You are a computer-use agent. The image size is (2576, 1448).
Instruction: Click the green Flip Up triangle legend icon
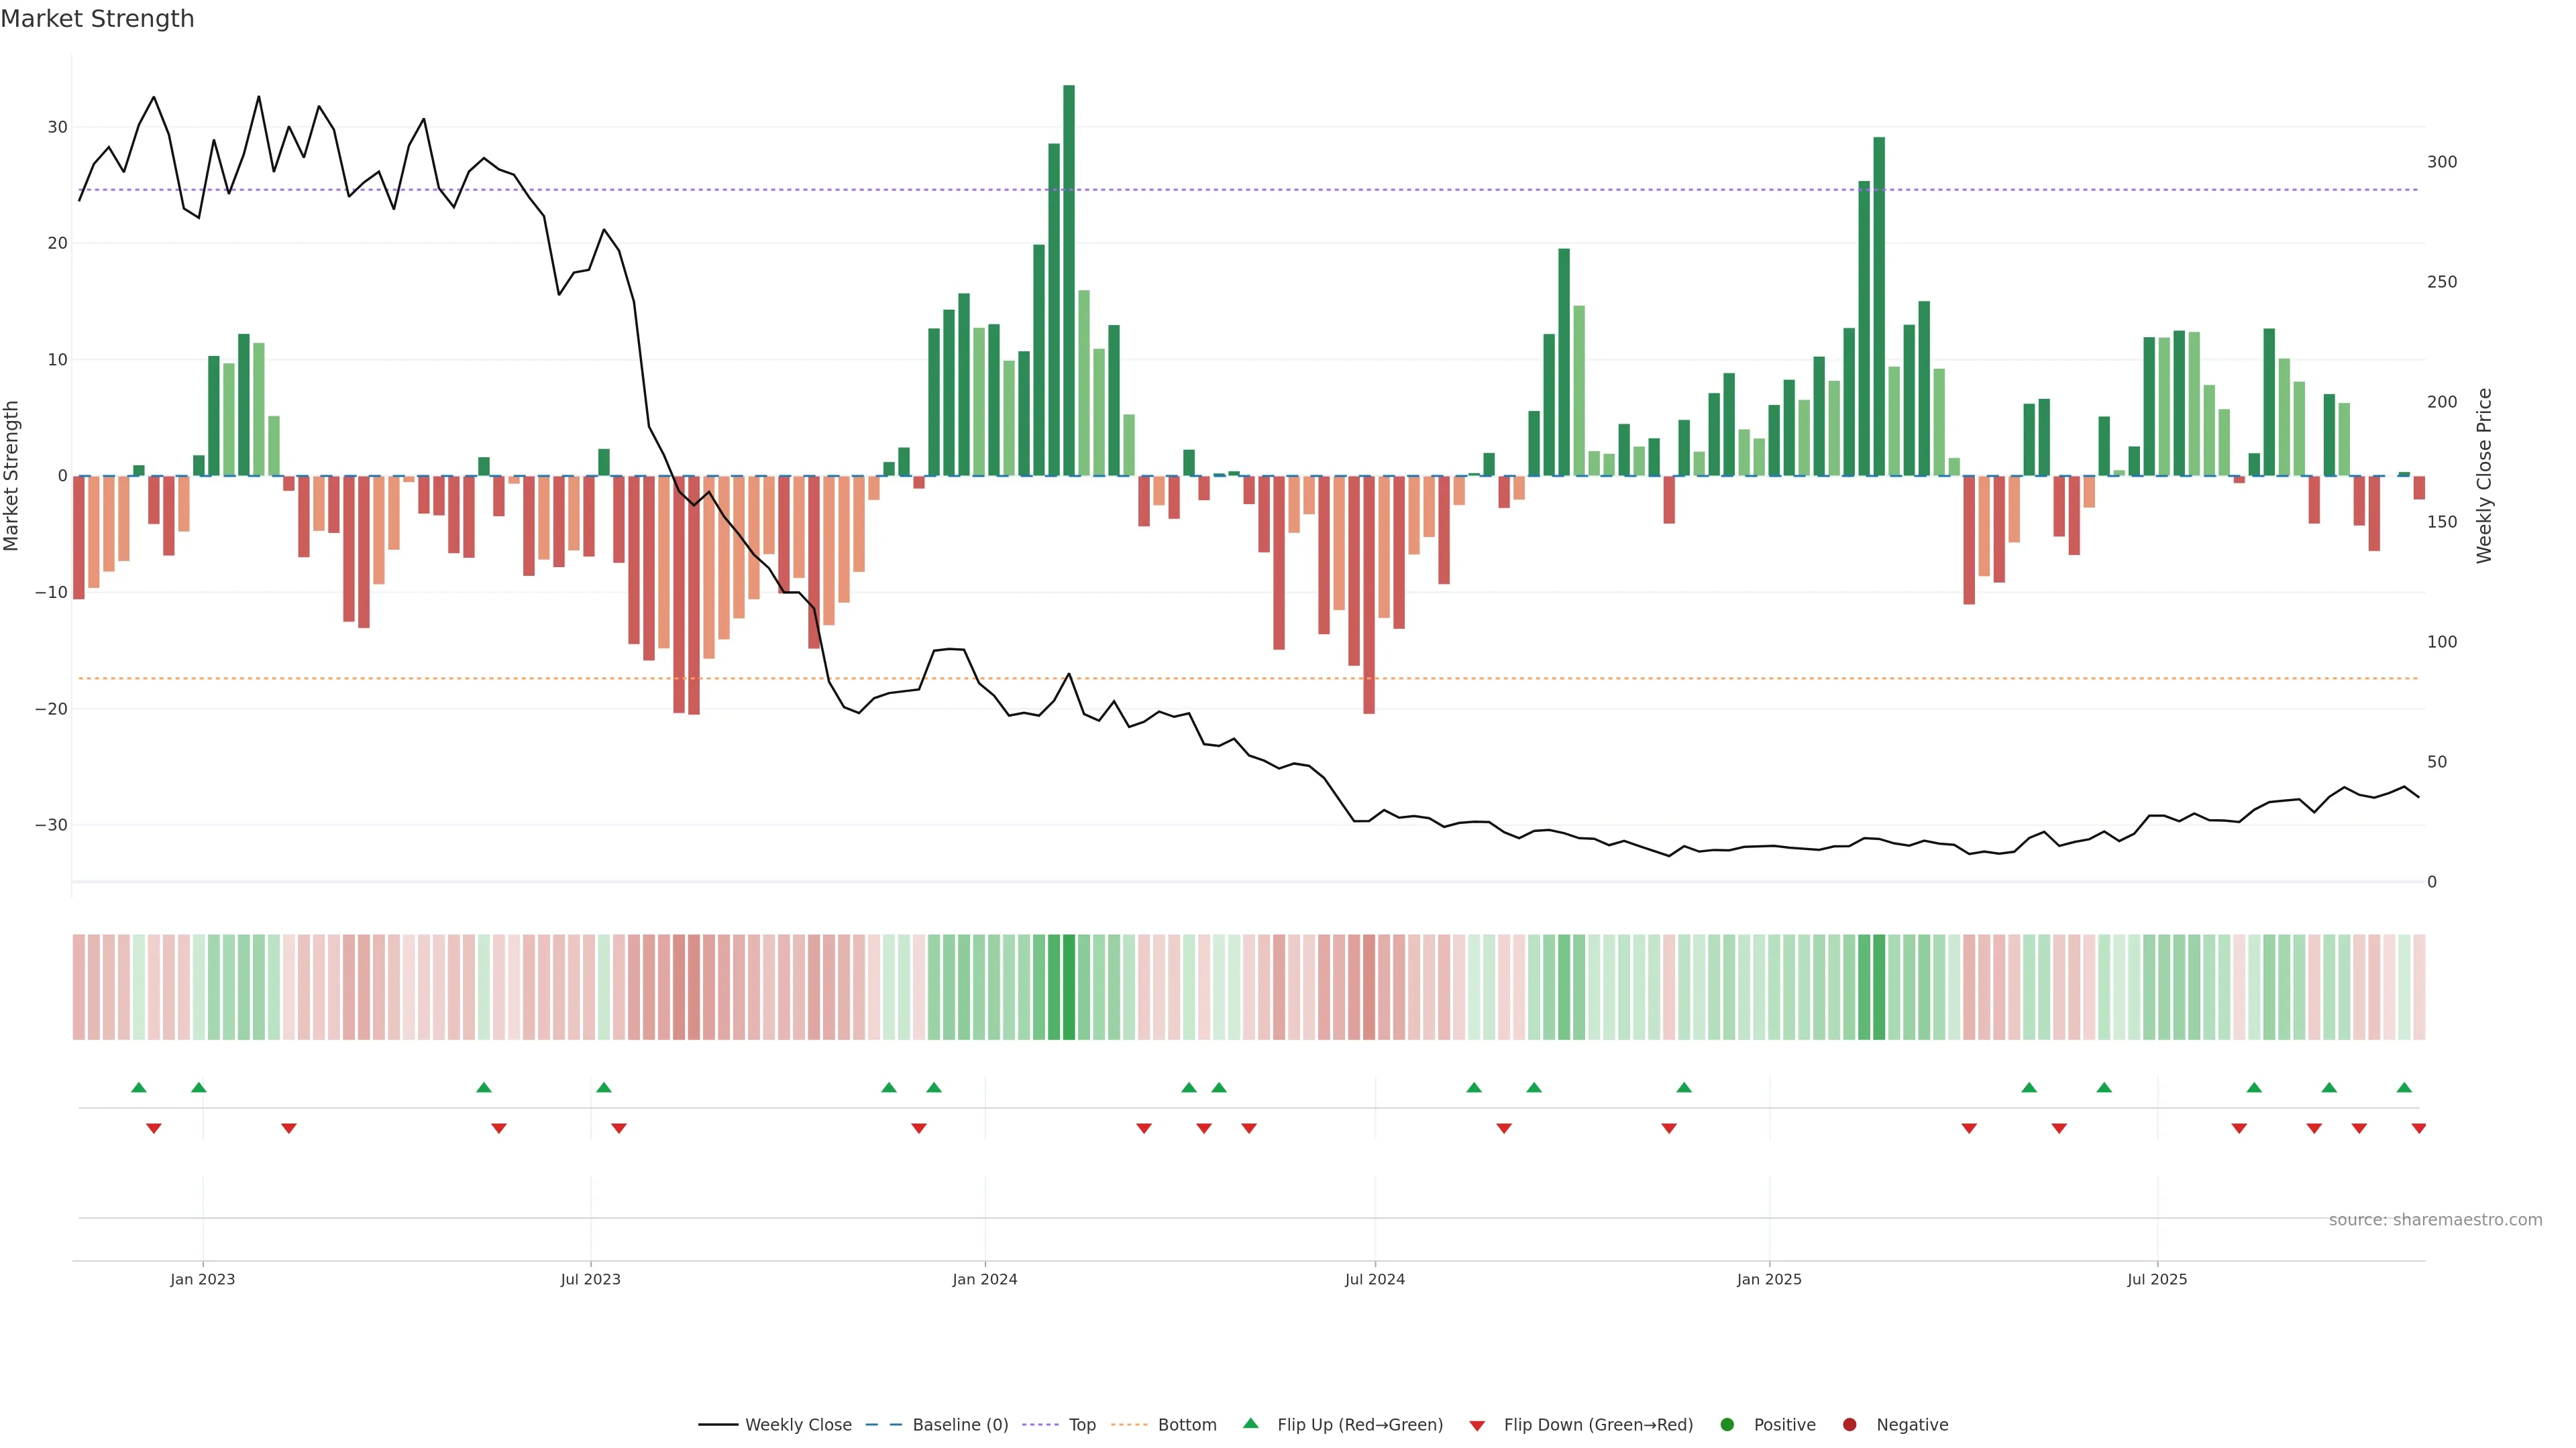click(x=1250, y=1424)
